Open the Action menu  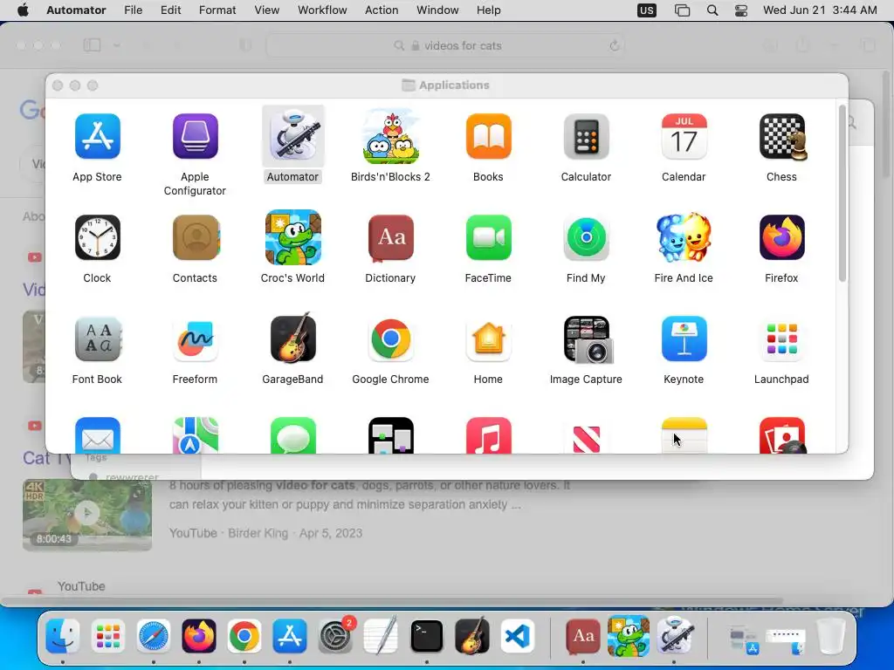click(x=382, y=10)
